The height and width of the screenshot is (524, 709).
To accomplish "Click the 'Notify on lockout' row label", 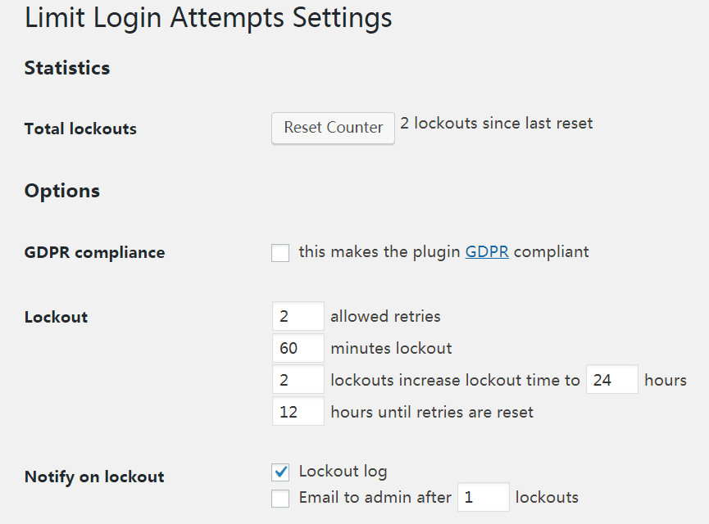I will coord(94,477).
